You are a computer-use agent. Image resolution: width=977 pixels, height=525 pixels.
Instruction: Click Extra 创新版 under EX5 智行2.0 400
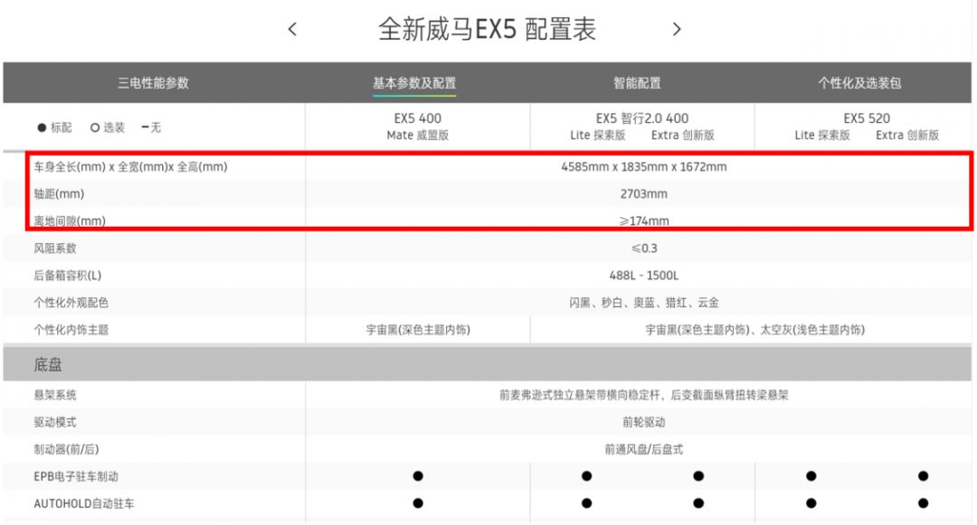click(x=683, y=136)
